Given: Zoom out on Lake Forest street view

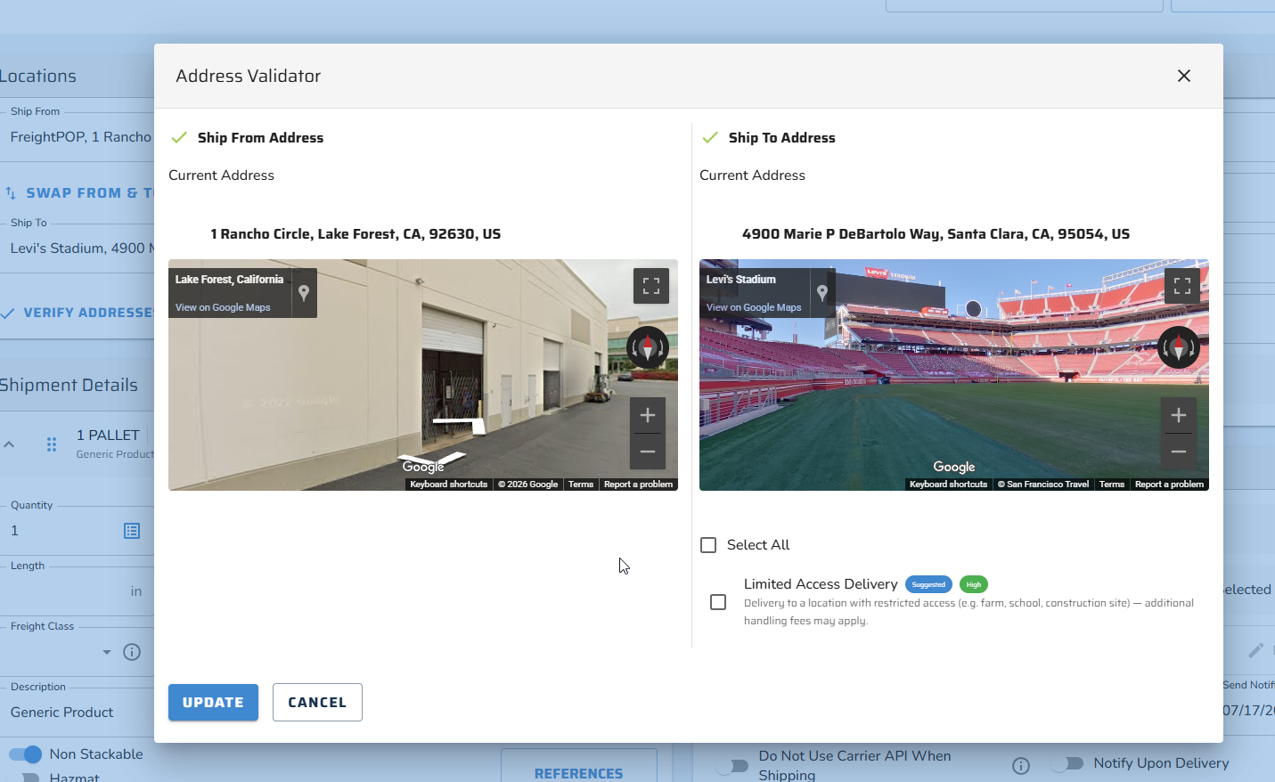Looking at the screenshot, I should pos(648,452).
